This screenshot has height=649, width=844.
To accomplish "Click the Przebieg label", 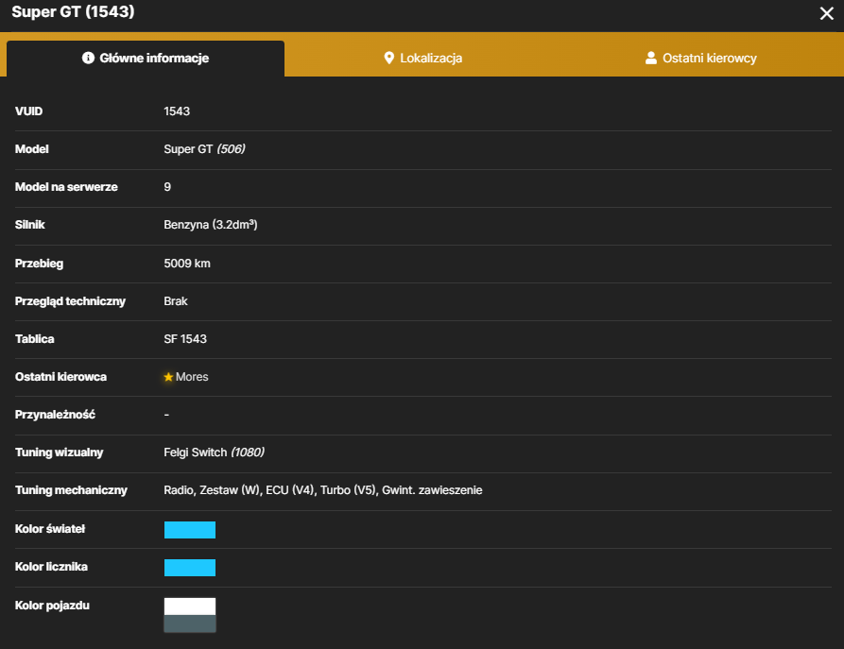I will (40, 264).
